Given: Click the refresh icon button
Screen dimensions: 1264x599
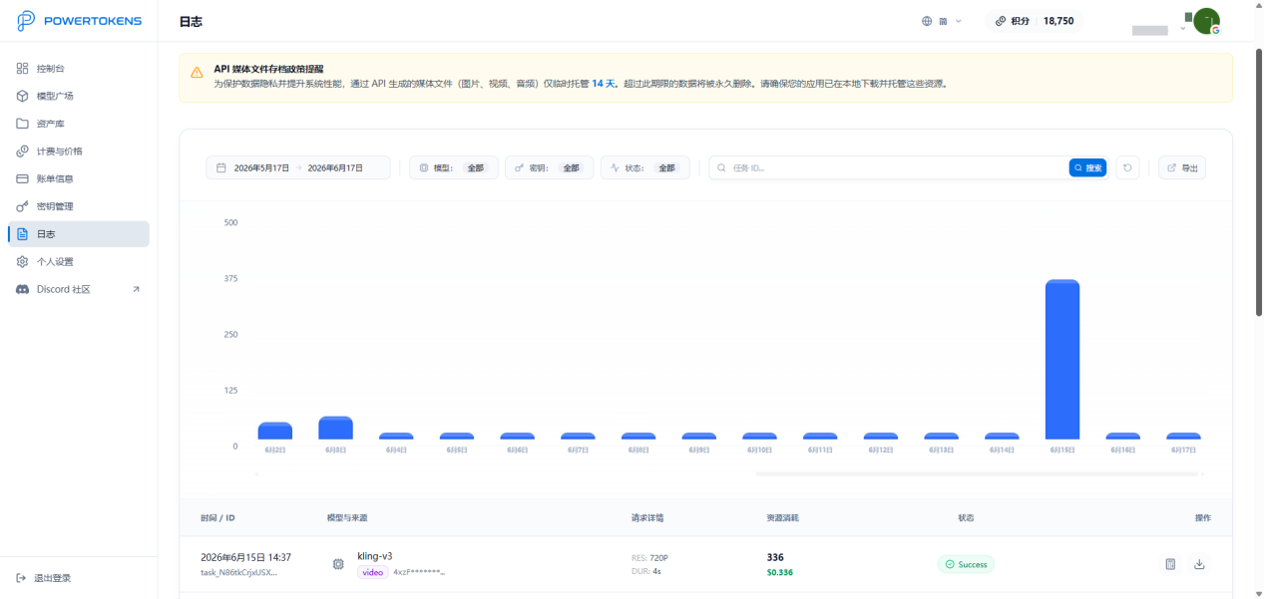Looking at the screenshot, I should [x=1128, y=168].
